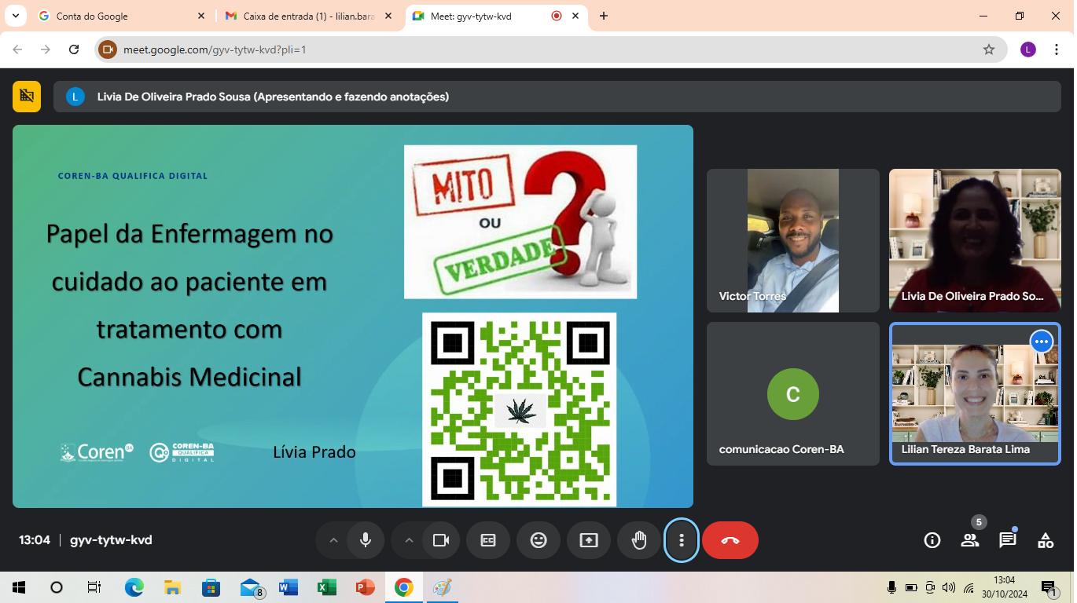Screen dimensions: 1077x603
Task: Send an emoji reaction
Action: click(538, 540)
